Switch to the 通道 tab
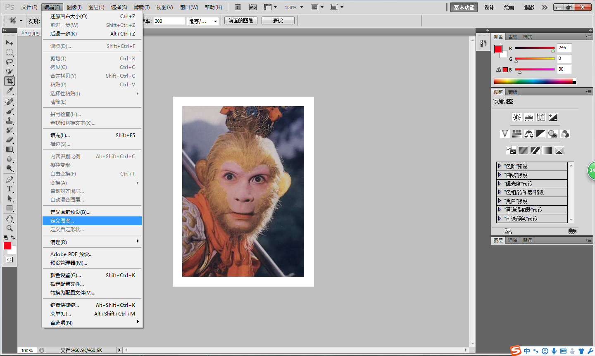 [x=513, y=240]
